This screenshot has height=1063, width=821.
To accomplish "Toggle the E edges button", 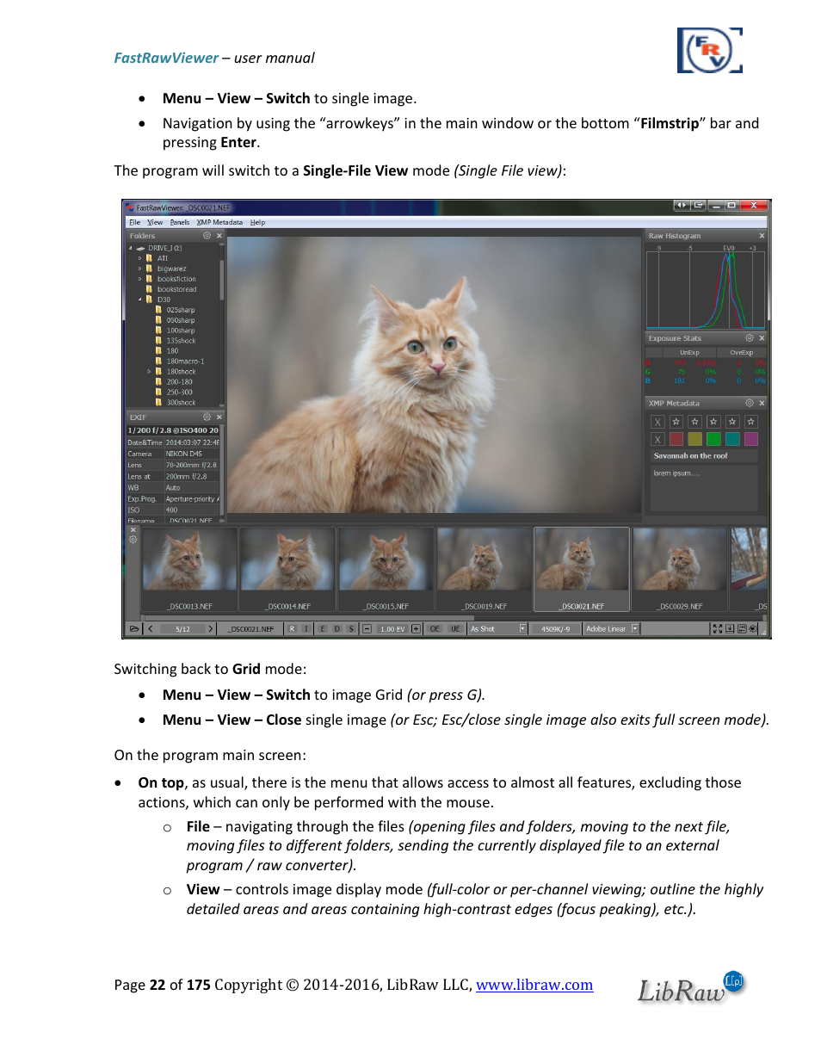I will tap(323, 628).
